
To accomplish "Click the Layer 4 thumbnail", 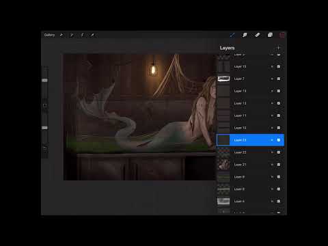I will click(x=223, y=201).
